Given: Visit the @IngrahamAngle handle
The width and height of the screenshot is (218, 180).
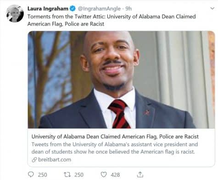Looking at the screenshot, I should click(x=99, y=9).
